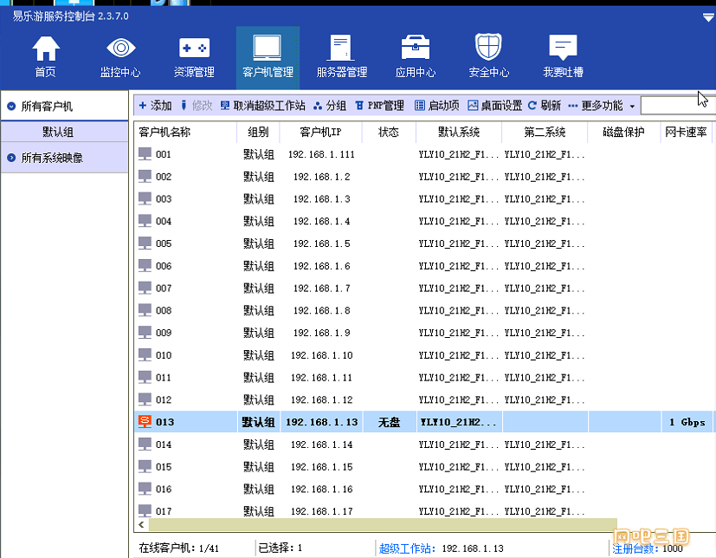Click the toolbar search input field
This screenshot has height=558, width=716.
[678, 106]
